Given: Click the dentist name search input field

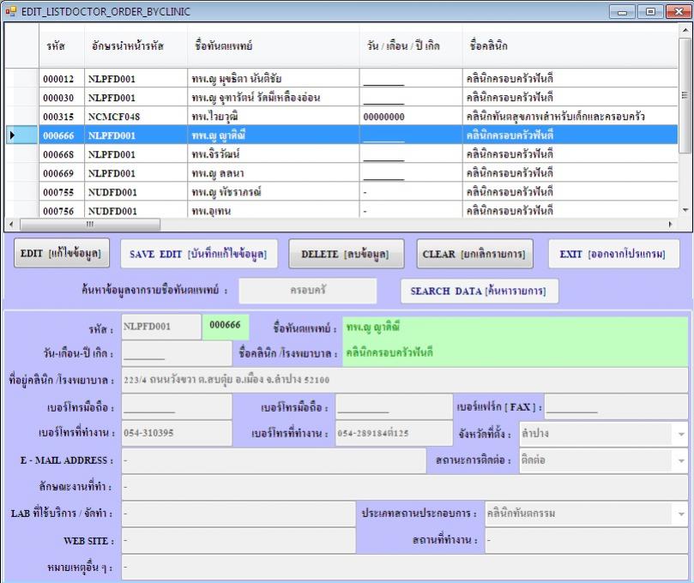Looking at the screenshot, I should (307, 291).
